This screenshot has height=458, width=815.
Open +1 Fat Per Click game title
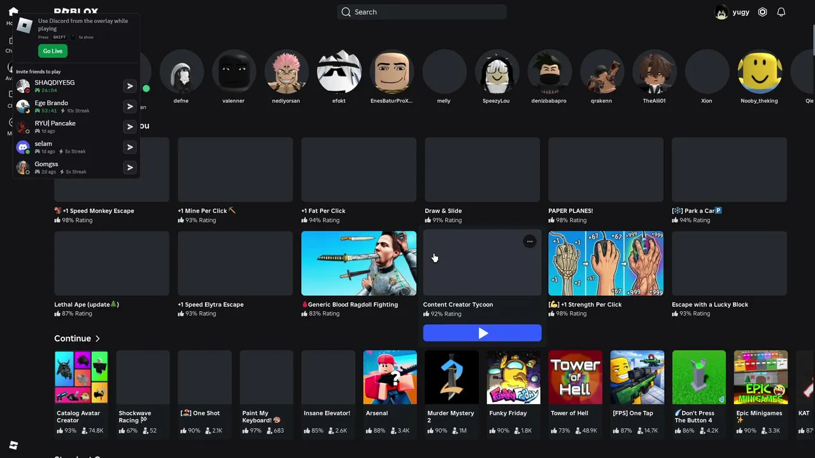(323, 211)
